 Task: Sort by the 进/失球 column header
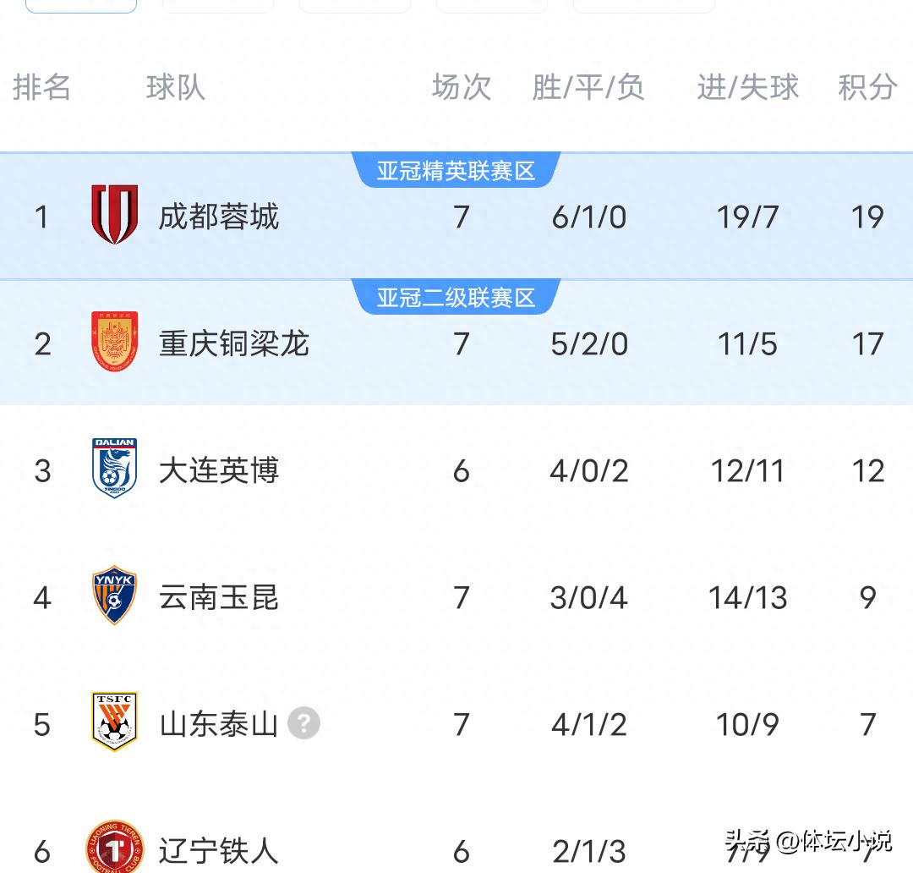pyautogui.click(x=746, y=87)
